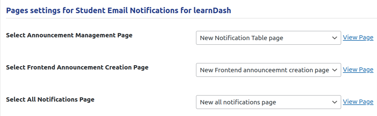Image resolution: width=377 pixels, height=116 pixels.
Task: Click the Select Announcement Management Page label
Action: point(69,35)
